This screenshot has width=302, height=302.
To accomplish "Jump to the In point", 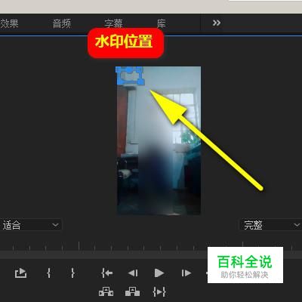I will click(x=106, y=273).
